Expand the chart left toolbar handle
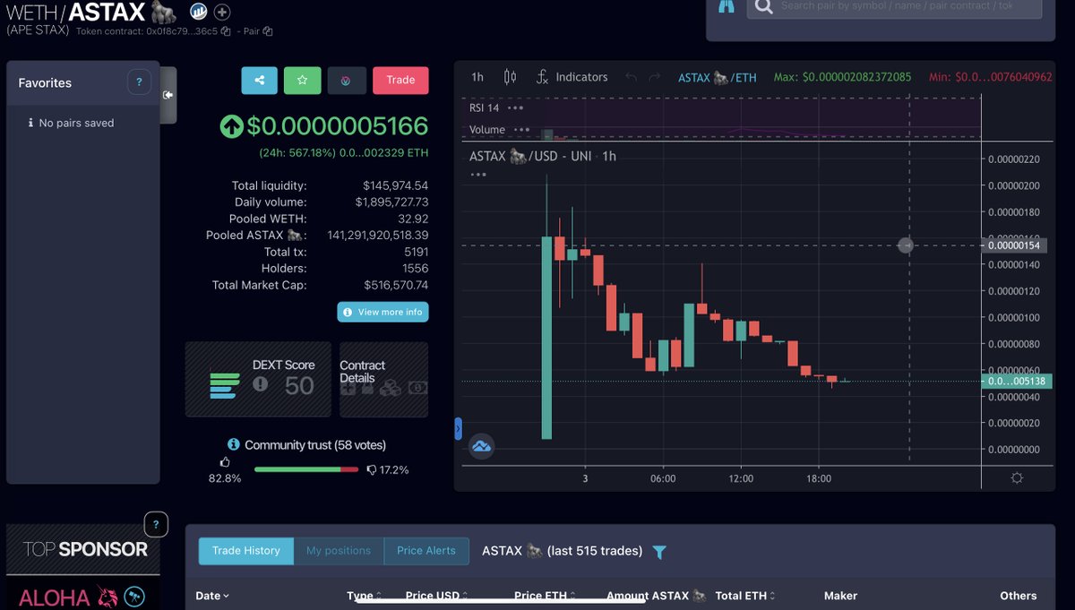The height and width of the screenshot is (610, 1075). pos(458,430)
